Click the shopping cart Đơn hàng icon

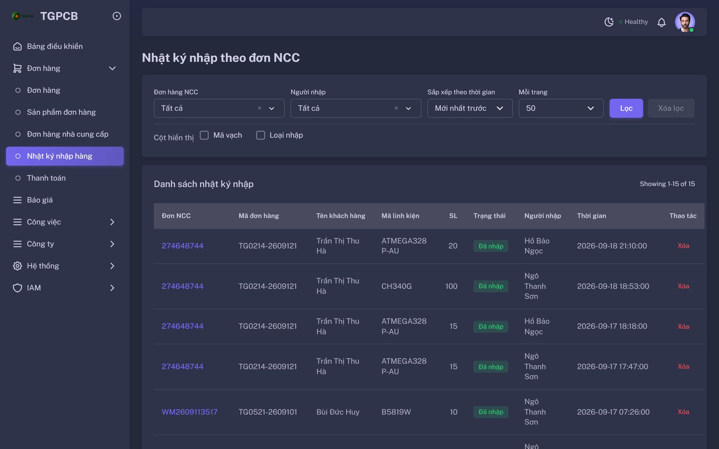(18, 68)
